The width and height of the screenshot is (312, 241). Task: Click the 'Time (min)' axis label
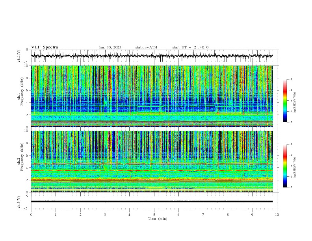158,219
